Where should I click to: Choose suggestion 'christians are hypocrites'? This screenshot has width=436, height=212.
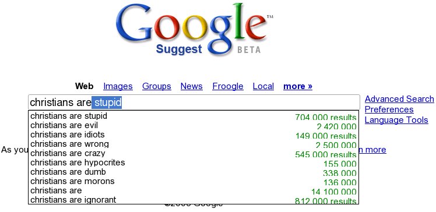pyautogui.click(x=194, y=163)
